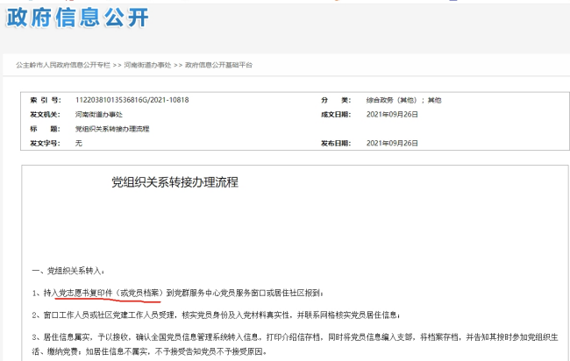Open 公主岭市人民政府信息公开专栏 breadcrumb link
570x361 pixels.
point(63,66)
